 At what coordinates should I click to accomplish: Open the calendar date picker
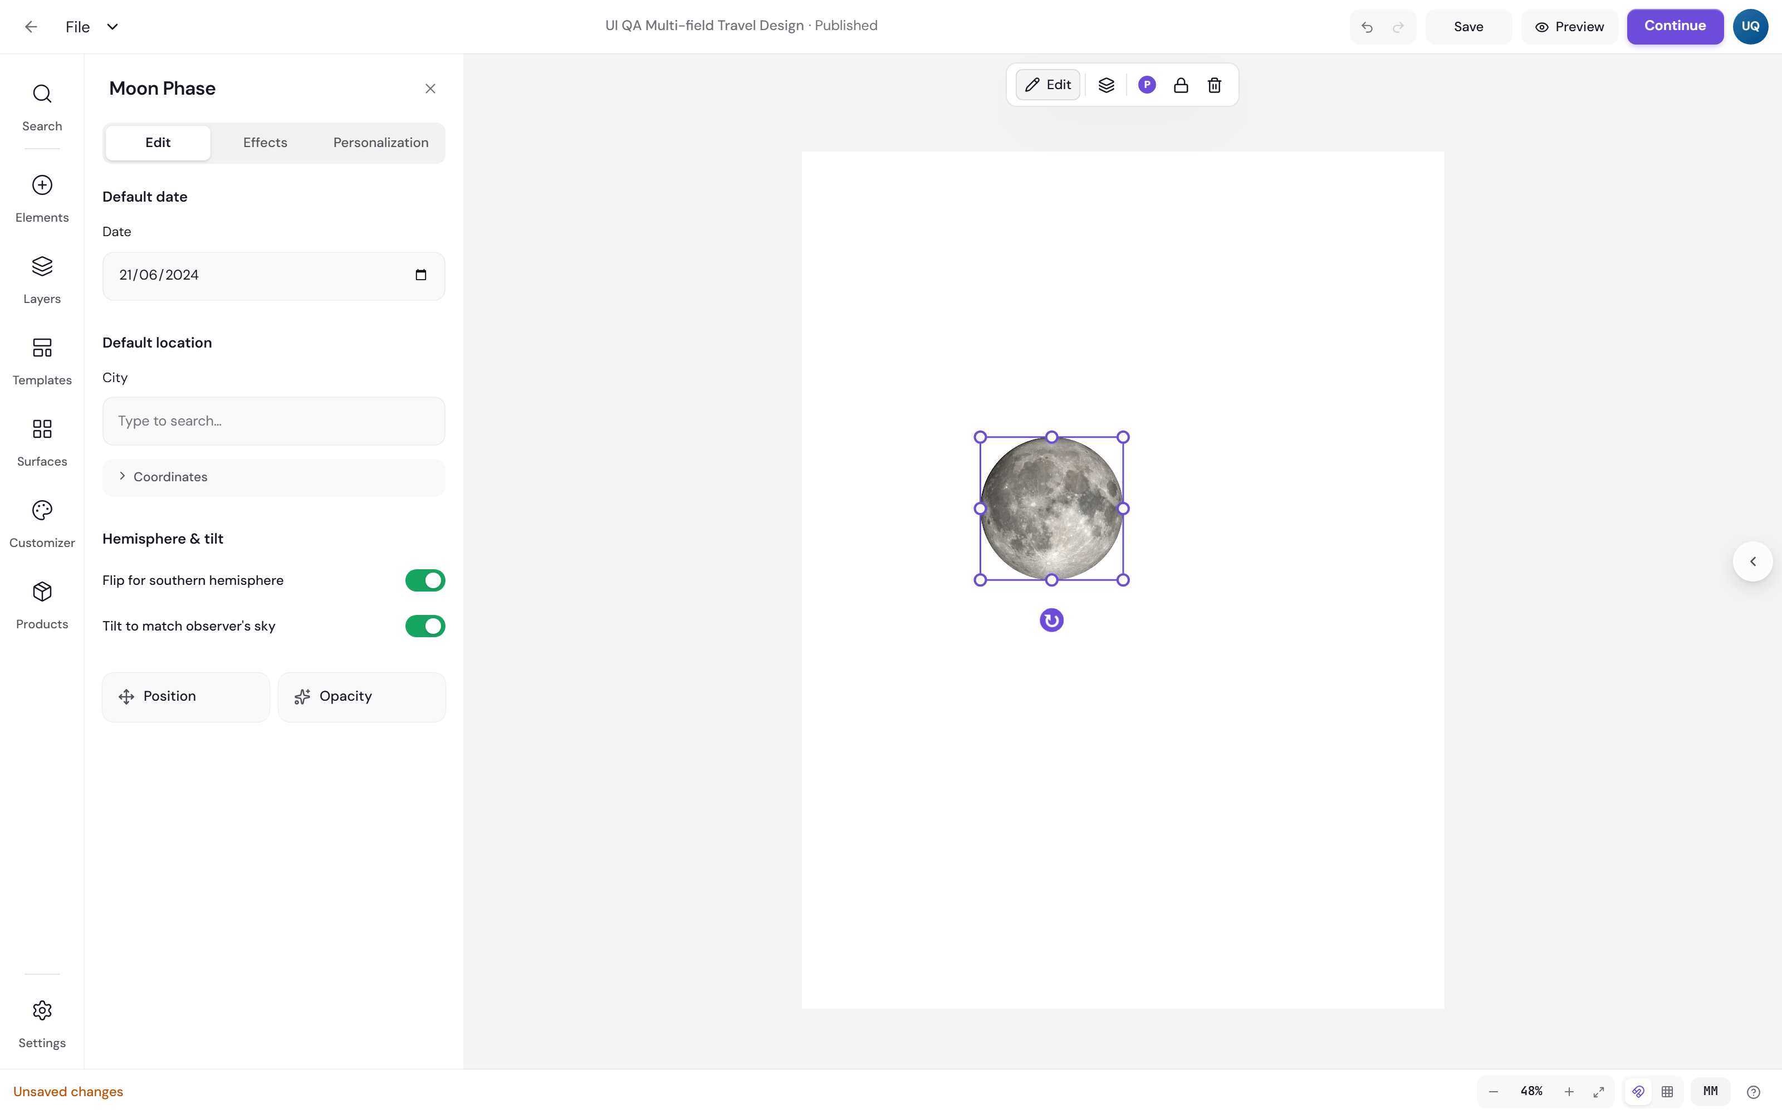point(421,275)
